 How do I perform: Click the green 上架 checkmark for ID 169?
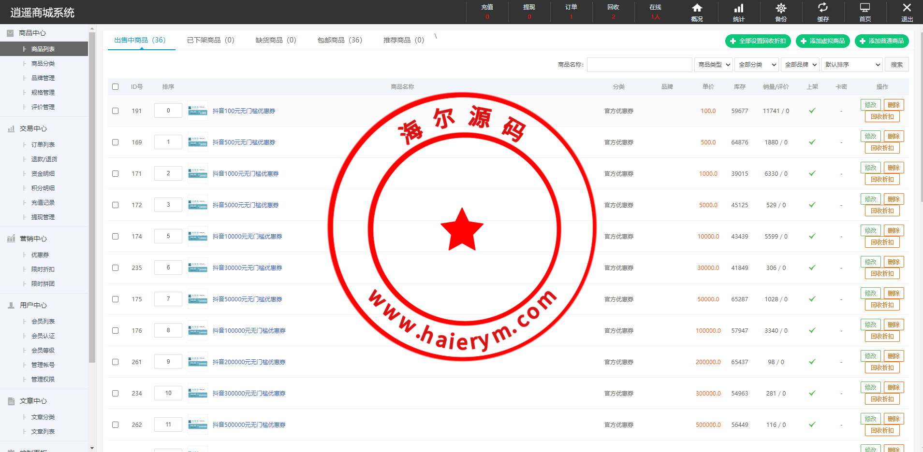[812, 142]
